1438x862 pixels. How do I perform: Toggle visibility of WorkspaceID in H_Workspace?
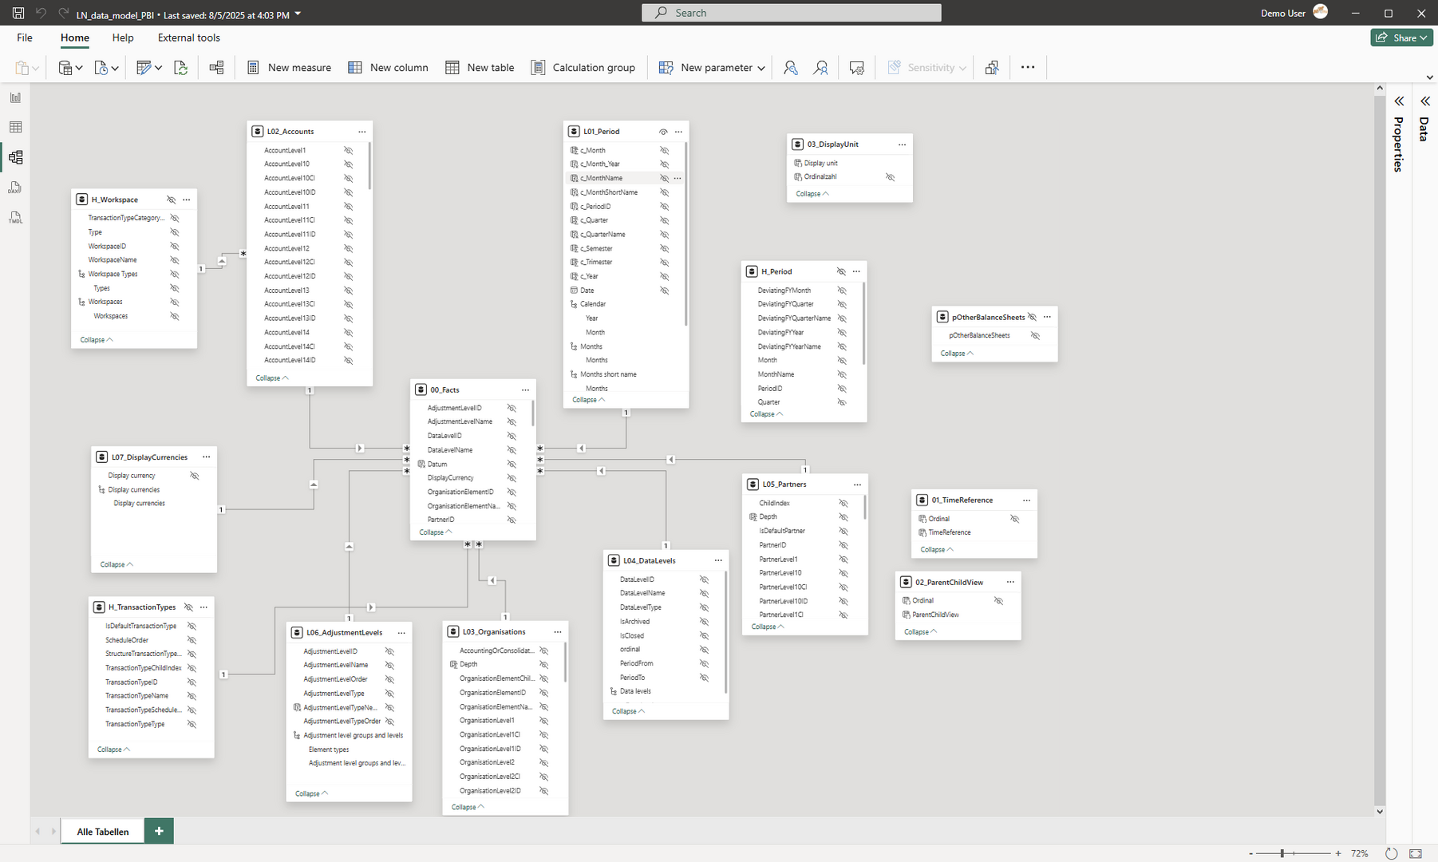[x=175, y=246]
